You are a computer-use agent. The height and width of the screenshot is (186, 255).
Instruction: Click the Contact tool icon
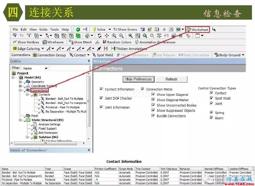(71, 55)
